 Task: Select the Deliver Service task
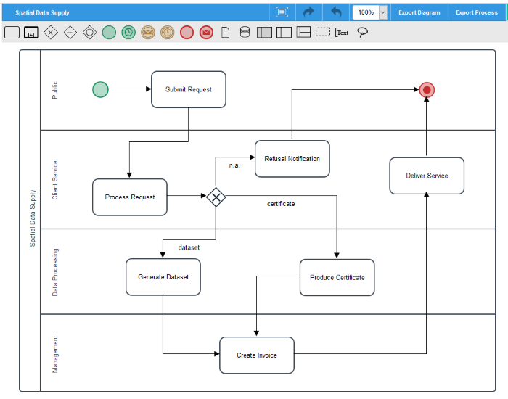[427, 176]
